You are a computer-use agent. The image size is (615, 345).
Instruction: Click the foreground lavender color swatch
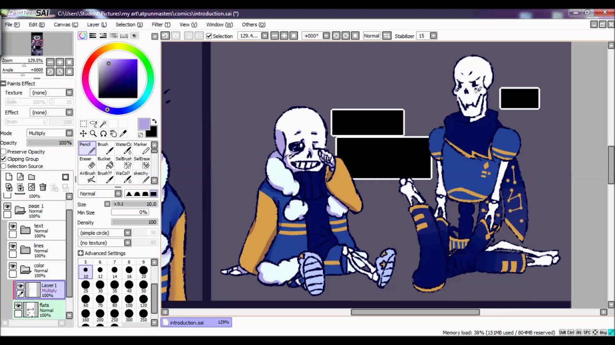pyautogui.click(x=144, y=124)
